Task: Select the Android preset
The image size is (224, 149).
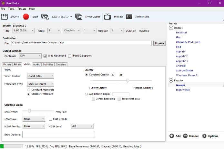Action: click(x=181, y=66)
